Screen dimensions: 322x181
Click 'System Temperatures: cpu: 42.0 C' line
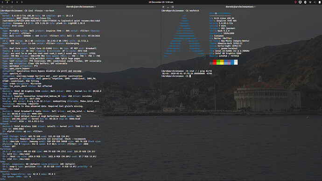[29, 174]
